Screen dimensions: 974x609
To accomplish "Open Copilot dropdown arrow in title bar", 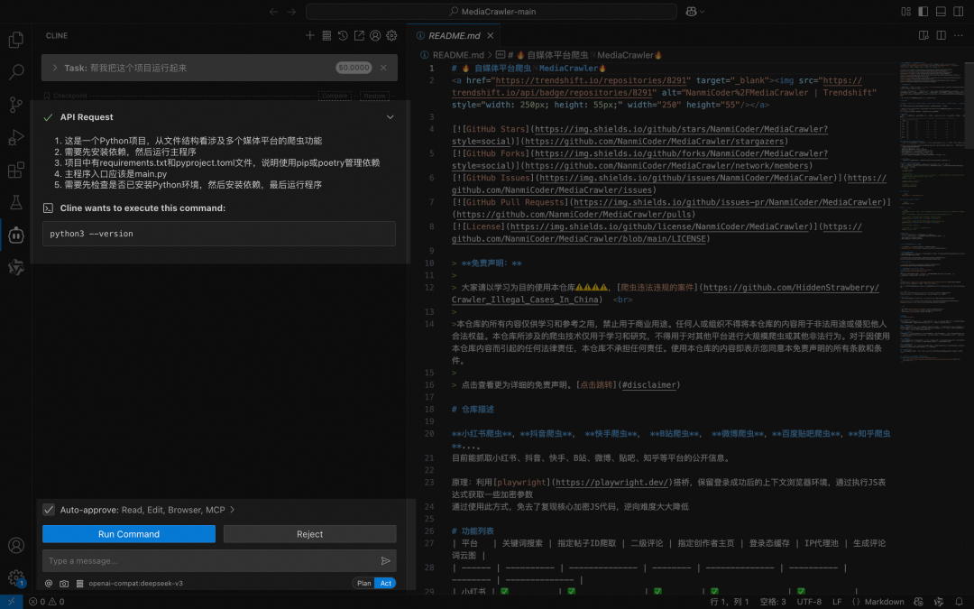I will pyautogui.click(x=703, y=11).
